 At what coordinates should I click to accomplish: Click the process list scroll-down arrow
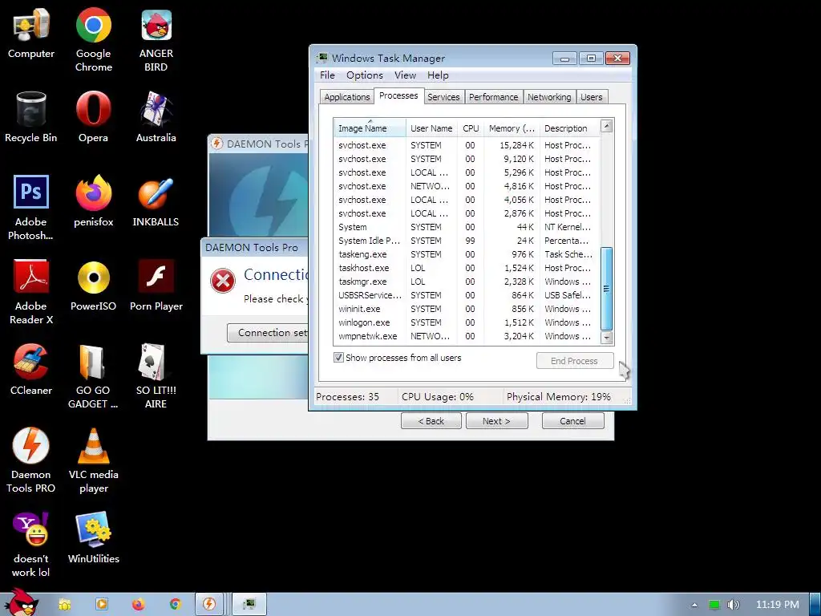[x=607, y=338]
